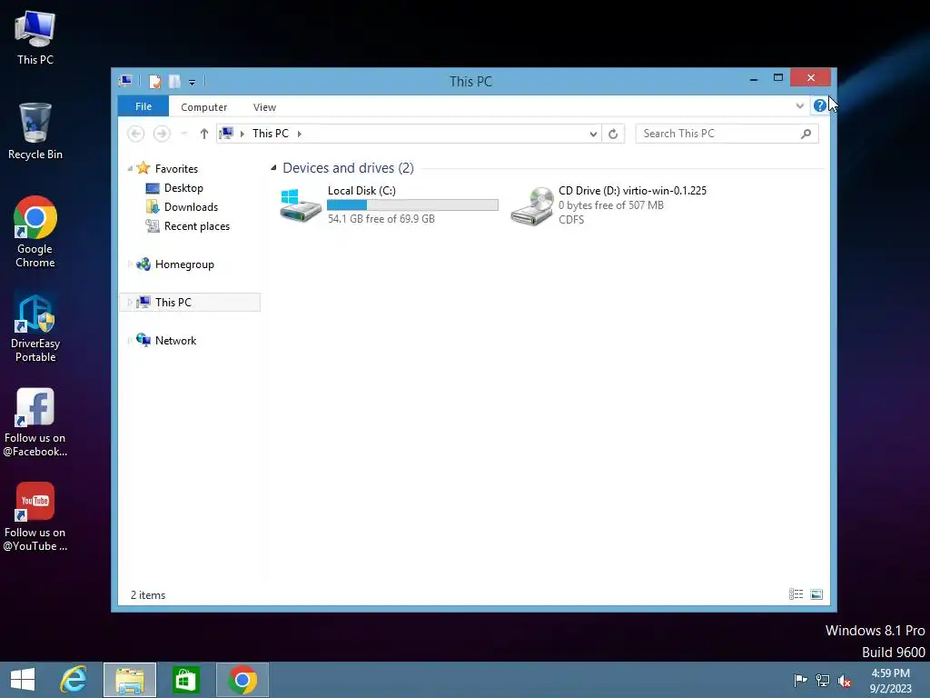Click File Explorer taskbar button
The width and height of the screenshot is (930, 698).
(130, 680)
